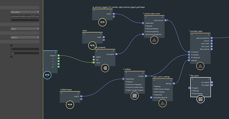Open options menu of source_mpm_snow node
The height and width of the screenshot is (119, 229).
tap(163, 17)
